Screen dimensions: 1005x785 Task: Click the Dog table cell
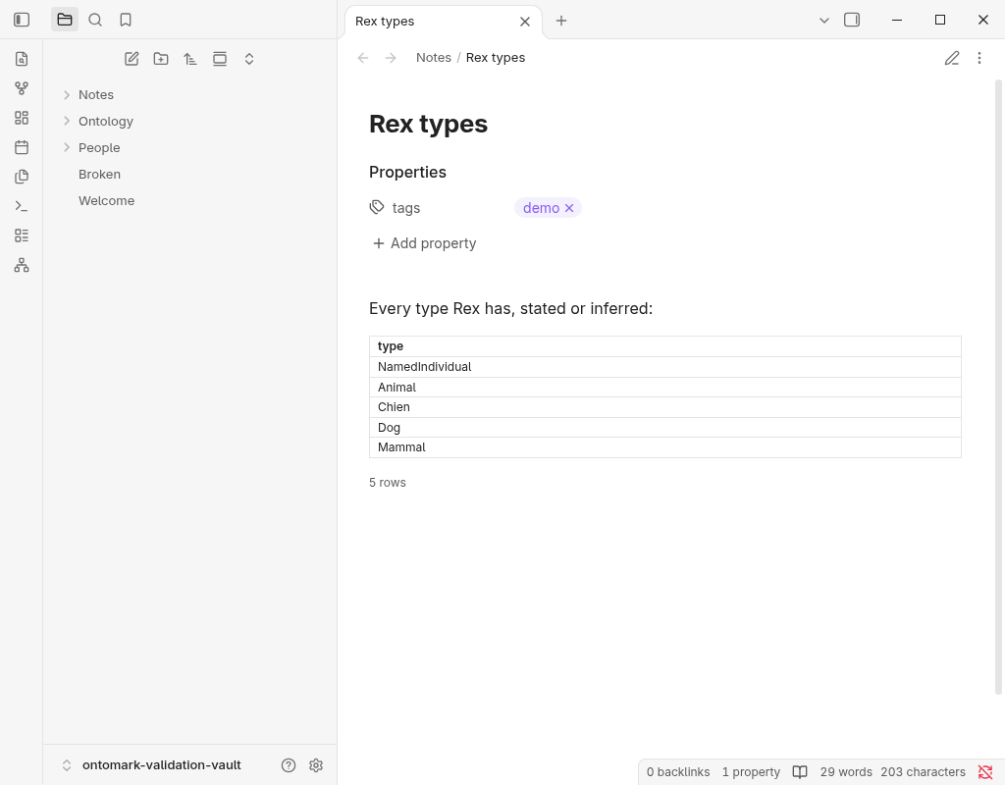click(665, 428)
